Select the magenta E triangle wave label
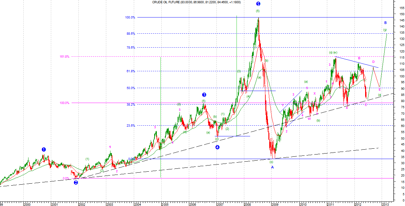The width and height of the screenshot is (405, 206). point(379,89)
